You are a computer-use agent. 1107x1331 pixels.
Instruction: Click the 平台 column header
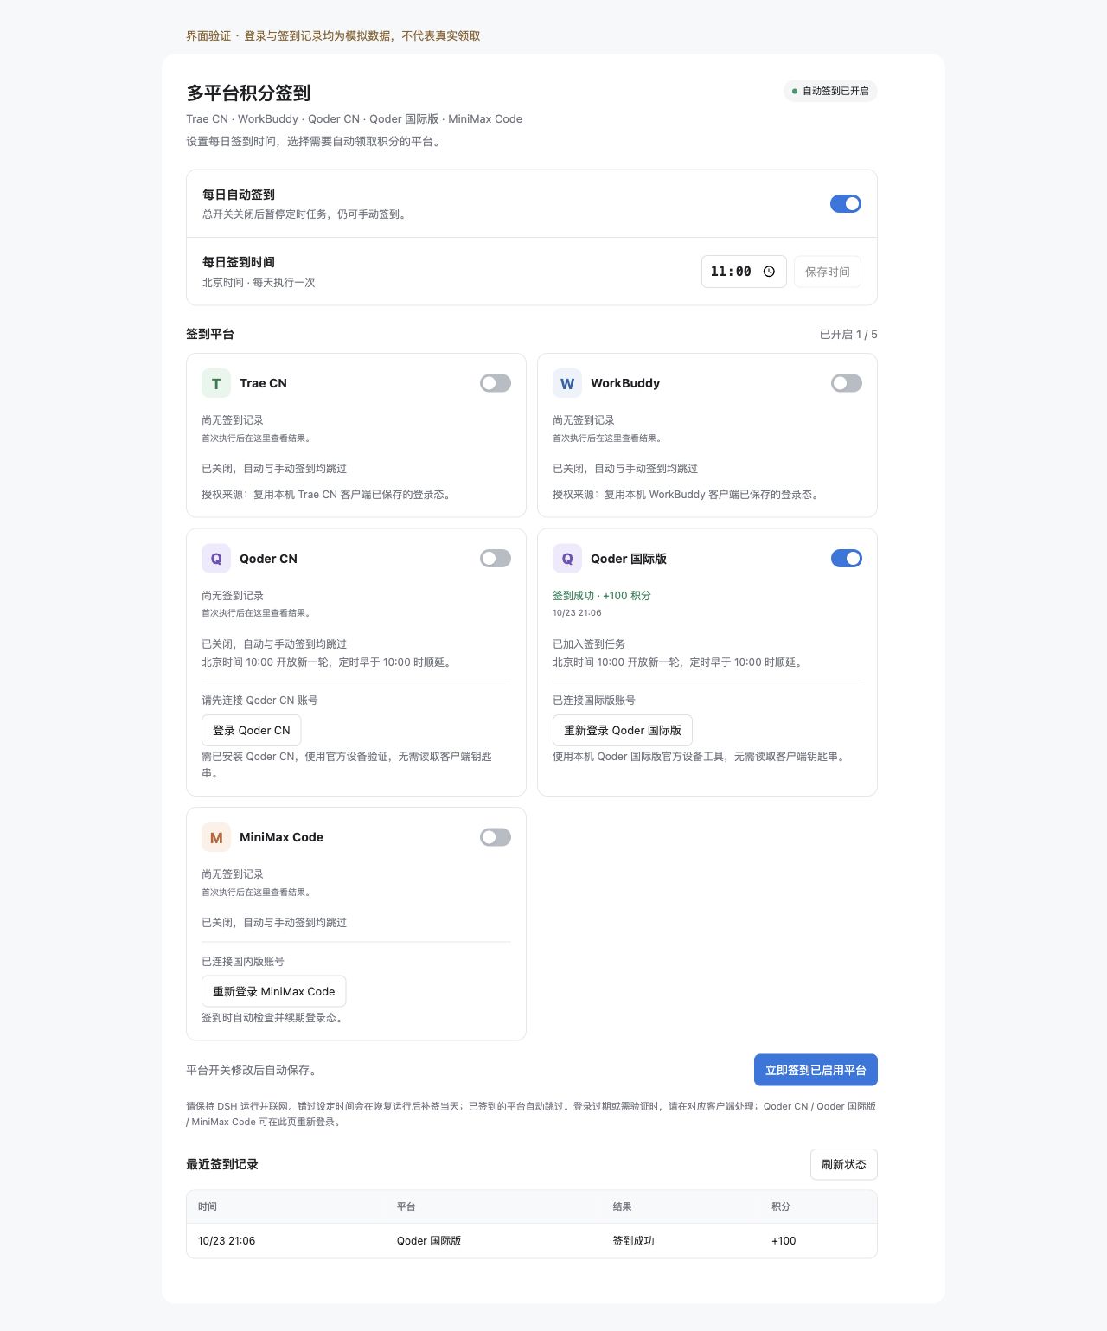406,1206
